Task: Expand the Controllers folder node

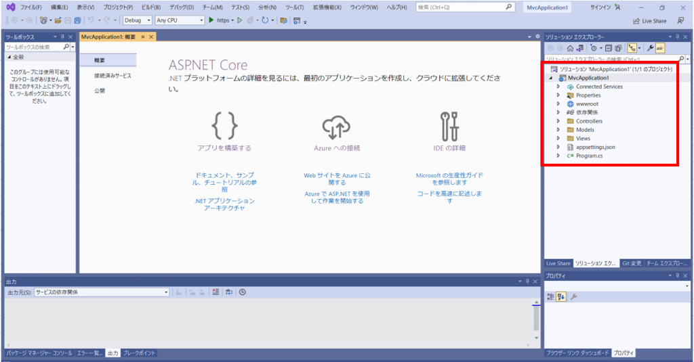Action: (558, 121)
